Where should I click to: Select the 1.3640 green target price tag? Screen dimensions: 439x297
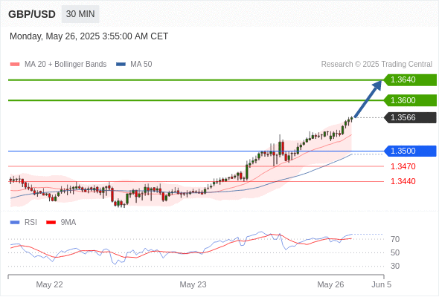pyautogui.click(x=410, y=80)
